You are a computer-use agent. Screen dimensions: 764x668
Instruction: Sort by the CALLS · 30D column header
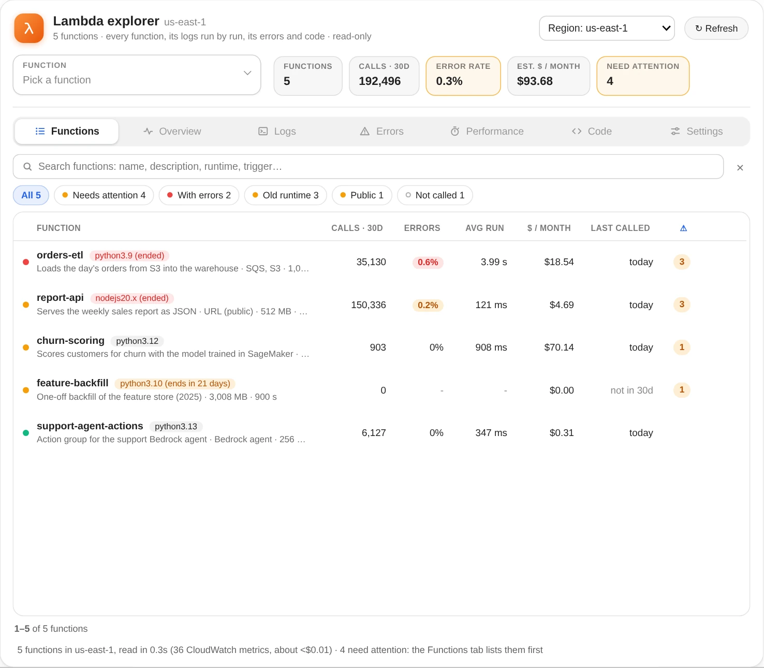pyautogui.click(x=357, y=228)
